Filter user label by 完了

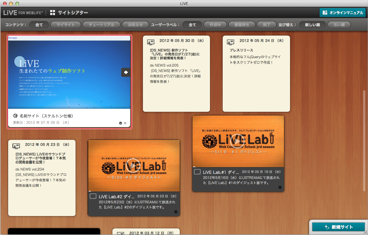[x=266, y=25]
